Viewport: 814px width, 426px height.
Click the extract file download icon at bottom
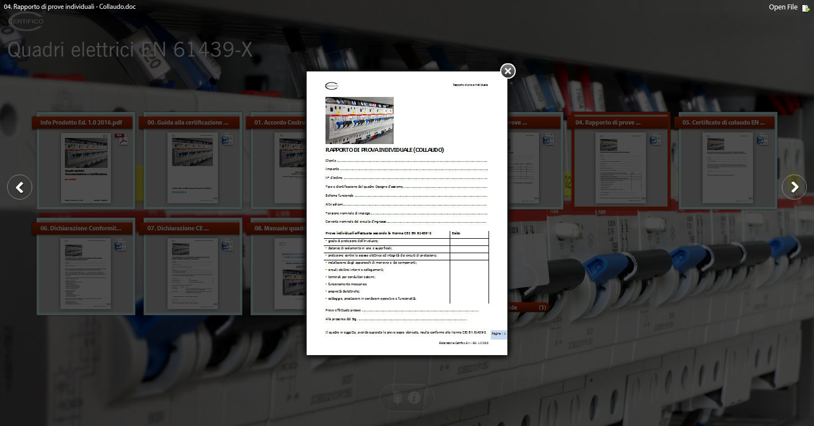[397, 397]
